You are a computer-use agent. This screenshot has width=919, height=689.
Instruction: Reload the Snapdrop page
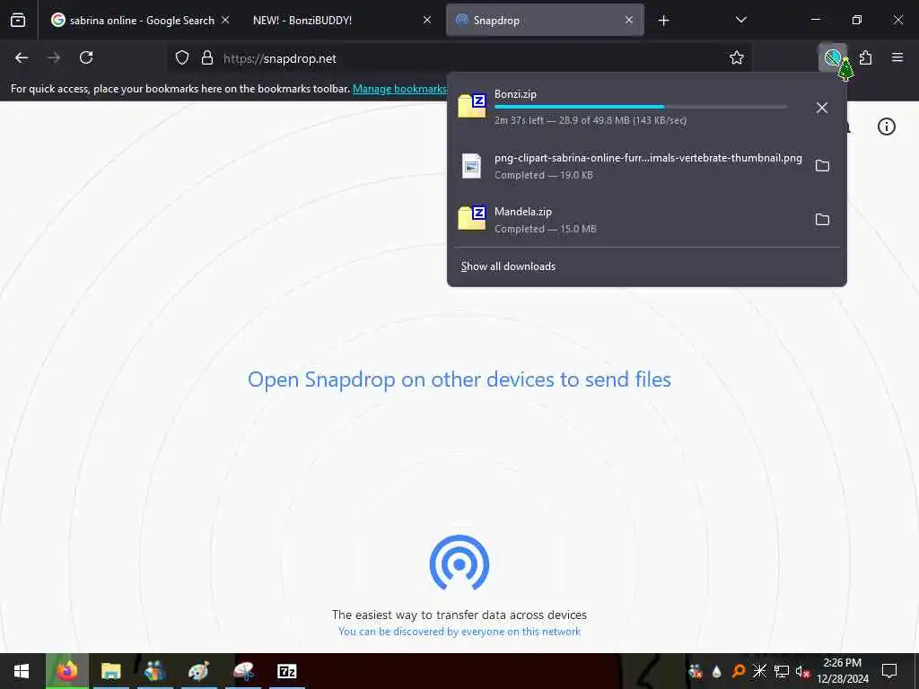click(86, 57)
